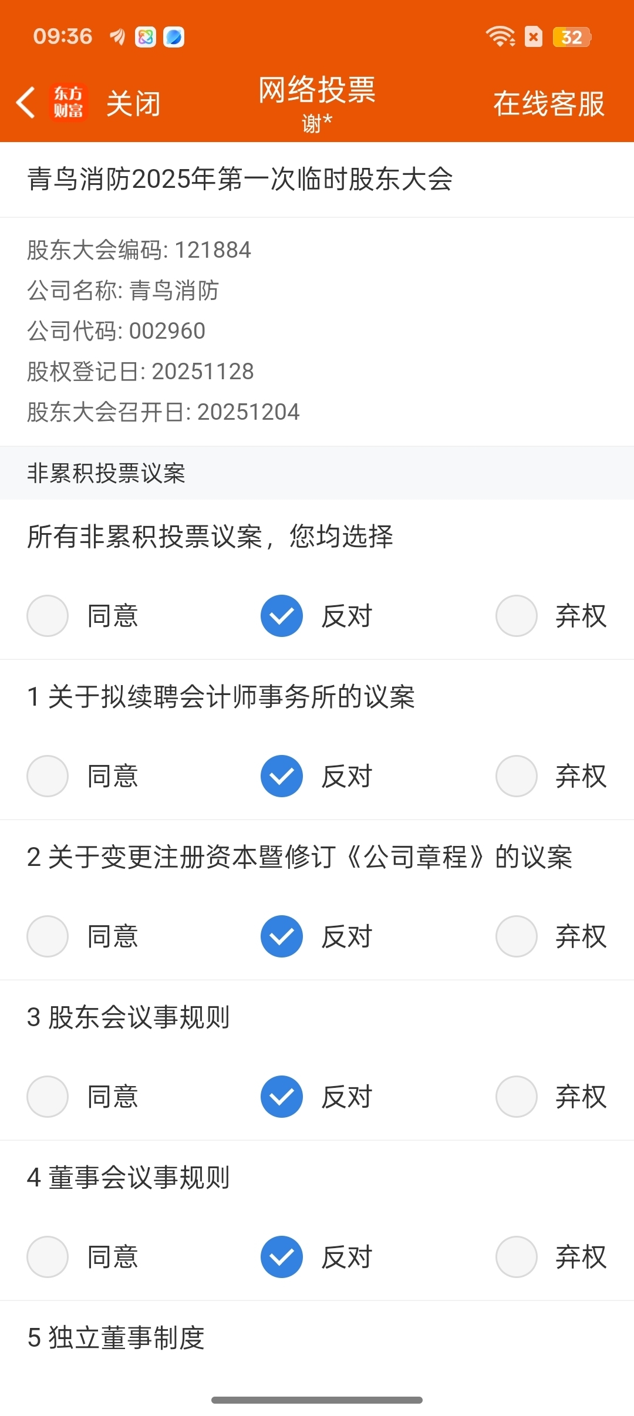The image size is (634, 1416).
Task: Tap the back arrow in the header
Action: (26, 103)
